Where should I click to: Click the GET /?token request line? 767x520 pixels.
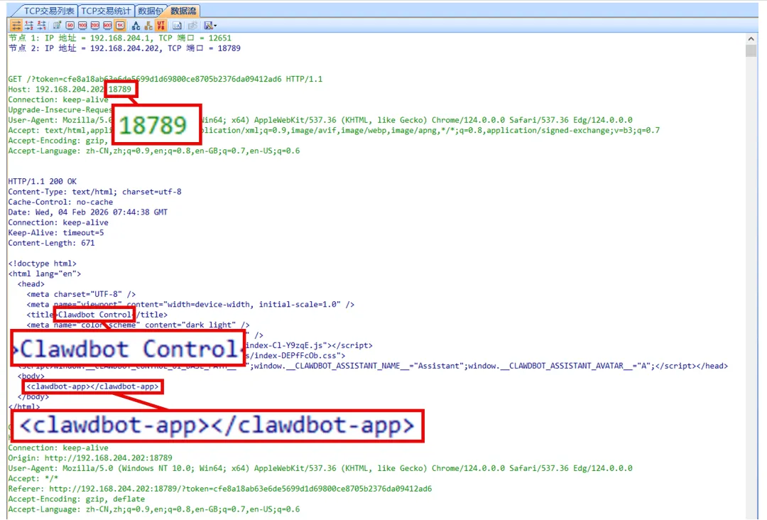(x=165, y=79)
